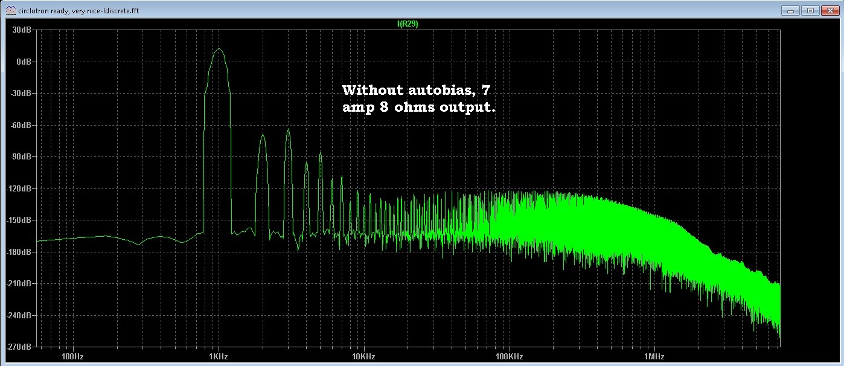Click the 0dB vertical axis label
Screen dimensions: 844x366
23,62
